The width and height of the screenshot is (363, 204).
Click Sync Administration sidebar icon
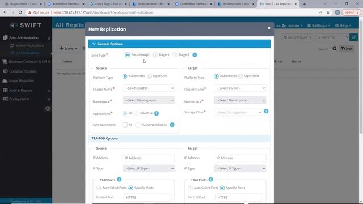(x=5, y=38)
